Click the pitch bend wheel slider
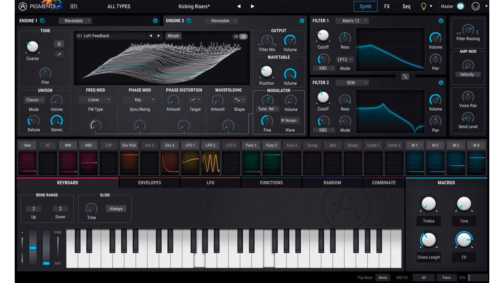This screenshot has height=283, width=504. 33,248
